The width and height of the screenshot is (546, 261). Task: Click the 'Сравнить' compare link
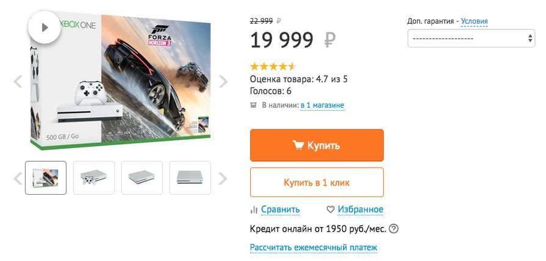pyautogui.click(x=280, y=209)
